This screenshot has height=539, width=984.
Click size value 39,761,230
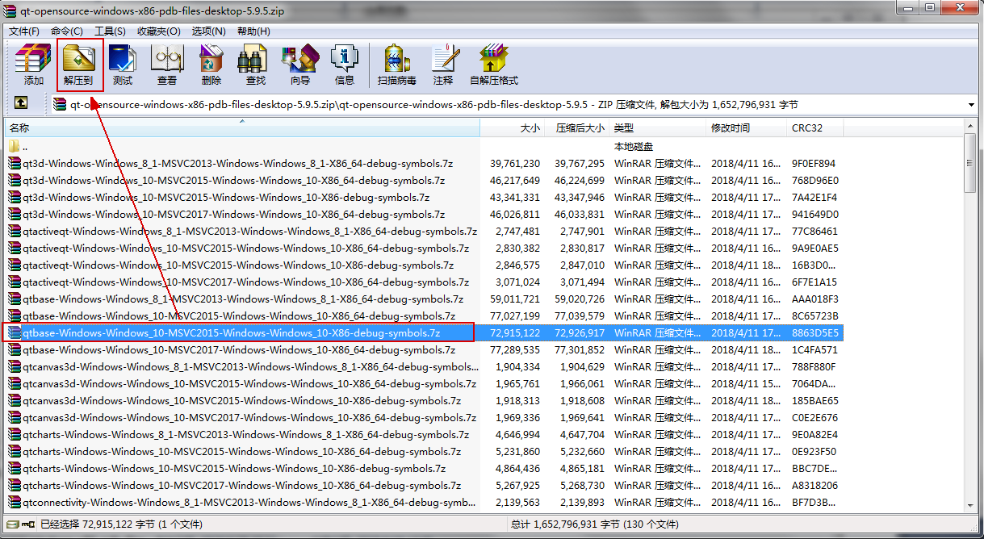515,164
